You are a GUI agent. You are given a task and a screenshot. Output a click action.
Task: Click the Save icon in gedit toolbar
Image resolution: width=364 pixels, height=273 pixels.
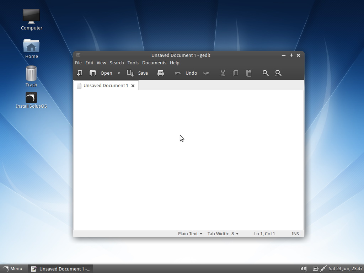tap(130, 73)
